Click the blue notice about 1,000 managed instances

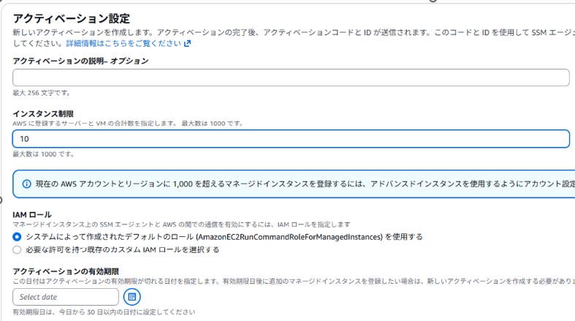[x=294, y=184]
